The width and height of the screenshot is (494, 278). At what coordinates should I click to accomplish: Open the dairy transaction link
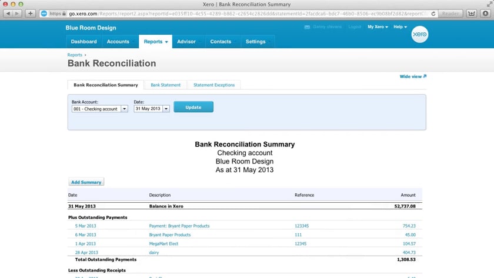(153, 253)
